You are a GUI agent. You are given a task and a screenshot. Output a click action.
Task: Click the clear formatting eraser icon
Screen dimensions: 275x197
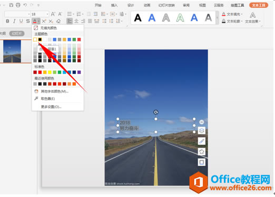pos(58,21)
